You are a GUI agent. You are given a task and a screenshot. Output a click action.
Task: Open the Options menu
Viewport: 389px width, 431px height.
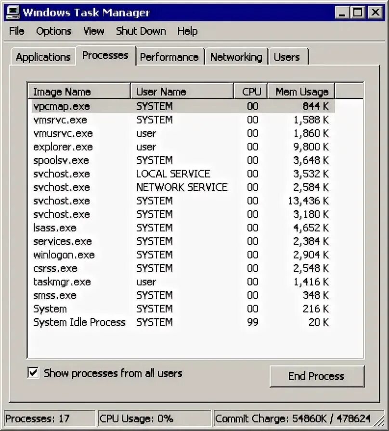[54, 31]
